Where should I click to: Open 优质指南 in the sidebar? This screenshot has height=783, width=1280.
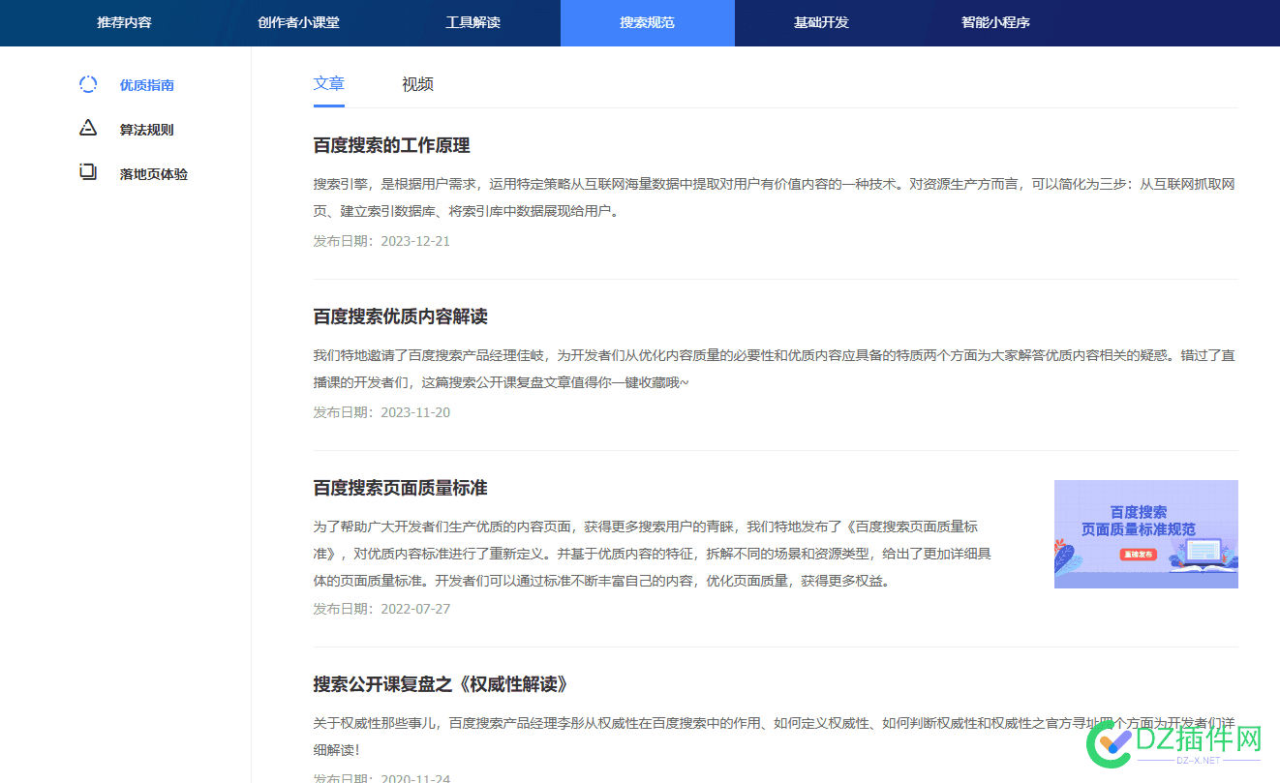[x=147, y=85]
